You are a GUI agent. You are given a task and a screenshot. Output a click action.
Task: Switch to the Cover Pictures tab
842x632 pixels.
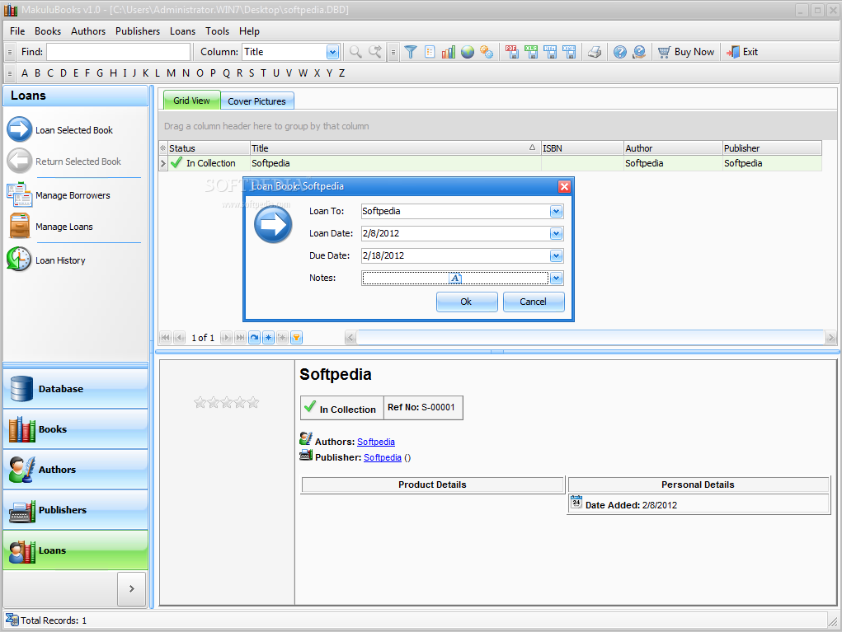(x=256, y=101)
